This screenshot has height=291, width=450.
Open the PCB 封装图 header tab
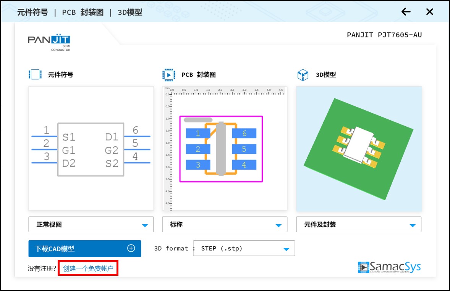pos(83,12)
